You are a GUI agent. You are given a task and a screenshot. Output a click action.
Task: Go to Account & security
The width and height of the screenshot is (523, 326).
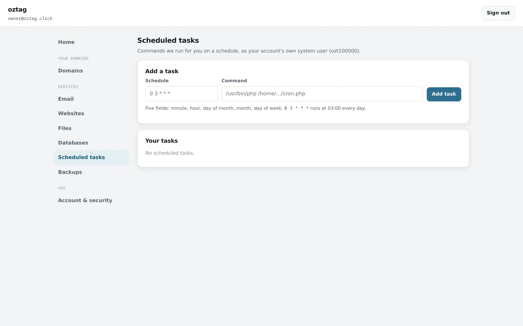91,201
